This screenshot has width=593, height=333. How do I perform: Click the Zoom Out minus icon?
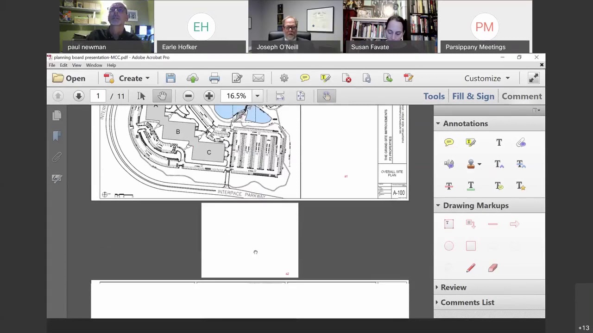pos(188,96)
